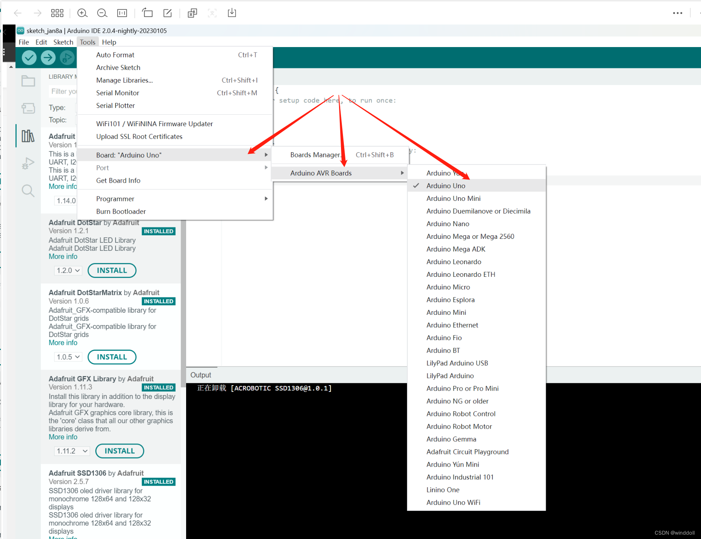Image resolution: width=701 pixels, height=539 pixels.
Task: Open the Debug sidebar icon
Action: pos(28,163)
